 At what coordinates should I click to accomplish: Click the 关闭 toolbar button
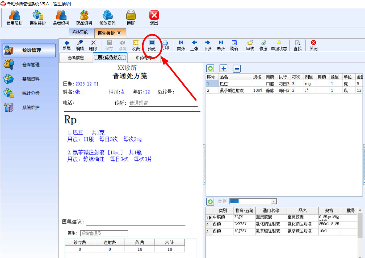(313, 45)
